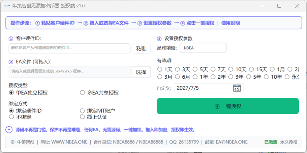307x153 pixels.
Task: Click the green 一键授权 button
Action: [228, 106]
